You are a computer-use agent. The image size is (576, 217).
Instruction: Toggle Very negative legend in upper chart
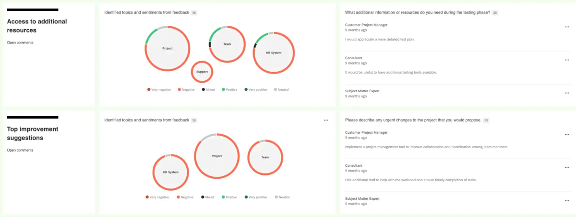tap(159, 89)
